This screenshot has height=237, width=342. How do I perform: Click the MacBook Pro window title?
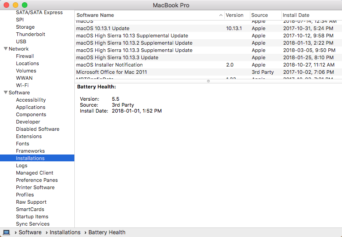(171, 5)
